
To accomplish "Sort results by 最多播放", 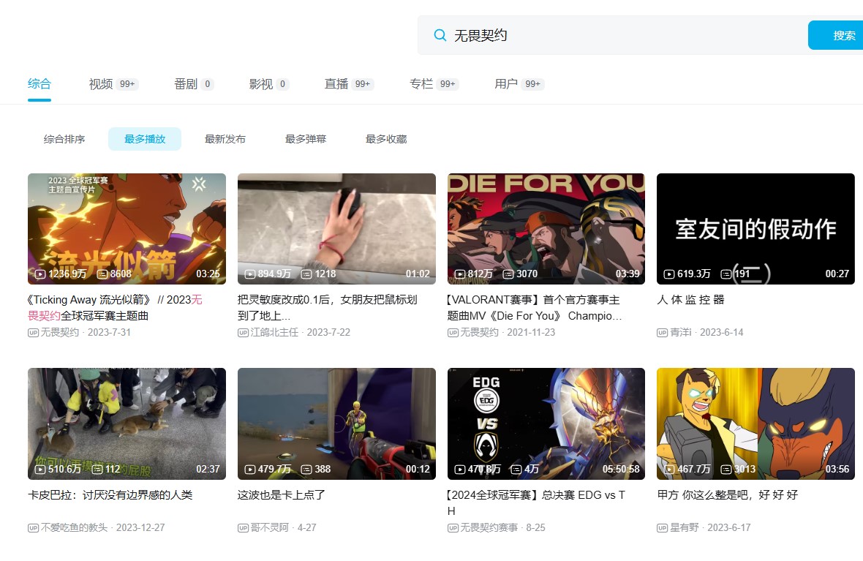I will [145, 139].
